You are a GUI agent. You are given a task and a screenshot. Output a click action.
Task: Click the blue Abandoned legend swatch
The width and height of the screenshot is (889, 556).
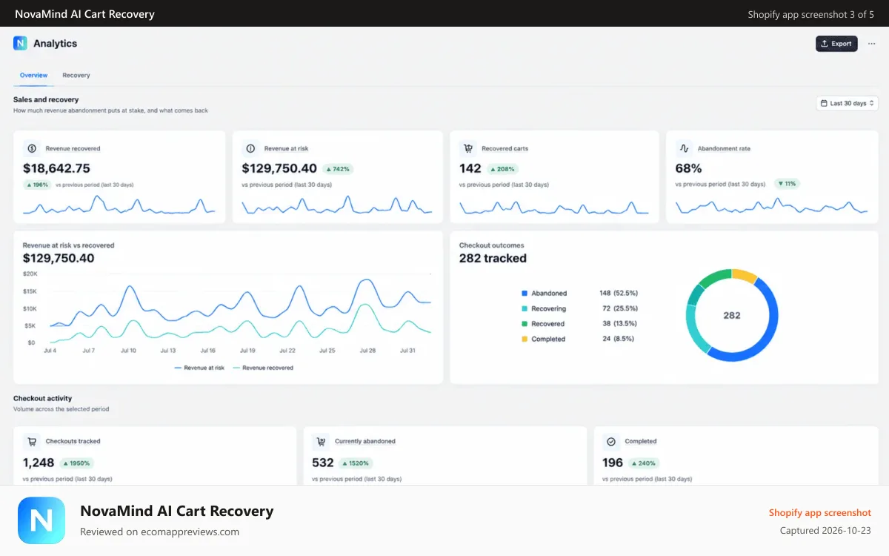pos(525,294)
